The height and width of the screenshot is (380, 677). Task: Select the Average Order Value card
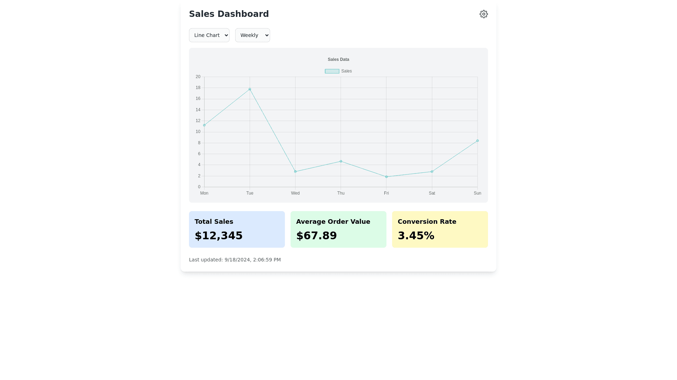coord(338,229)
